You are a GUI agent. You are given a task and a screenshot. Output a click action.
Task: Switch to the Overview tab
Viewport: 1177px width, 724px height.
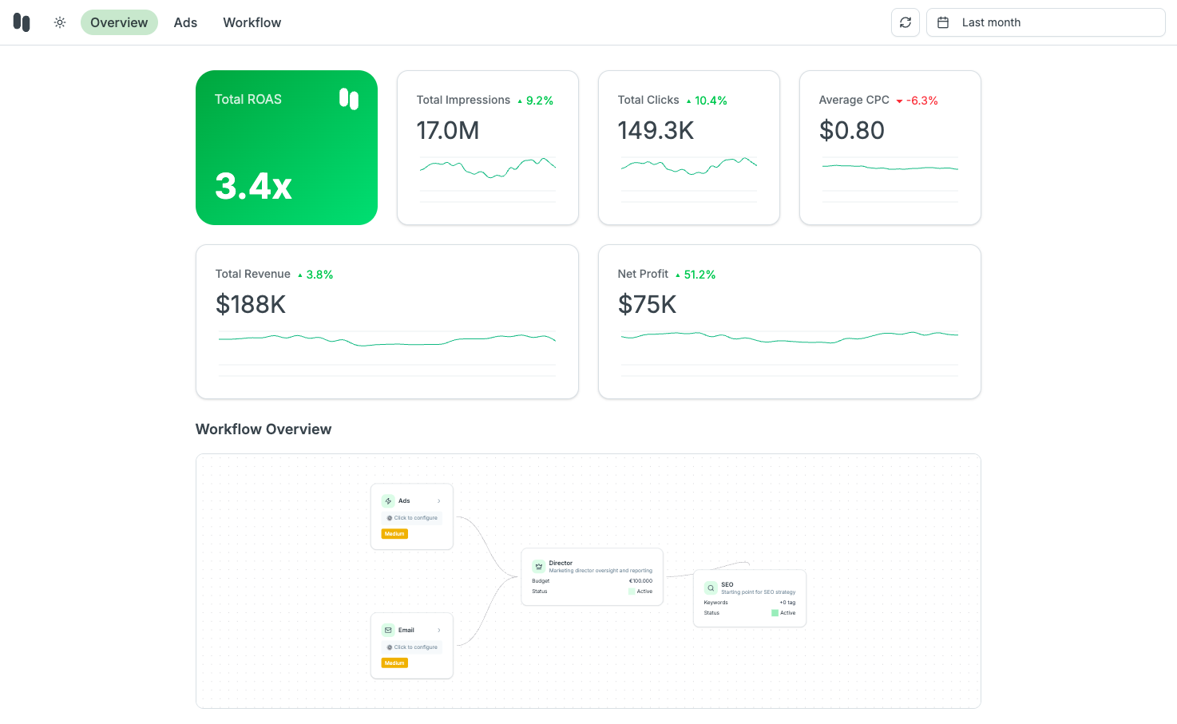[119, 22]
